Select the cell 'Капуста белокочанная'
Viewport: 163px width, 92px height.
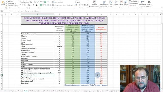[x=37, y=34]
